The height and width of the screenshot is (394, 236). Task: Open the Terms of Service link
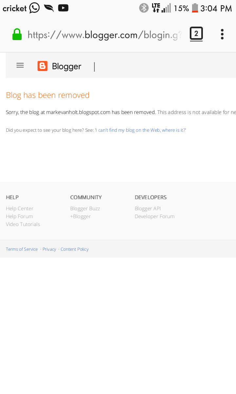[22, 249]
